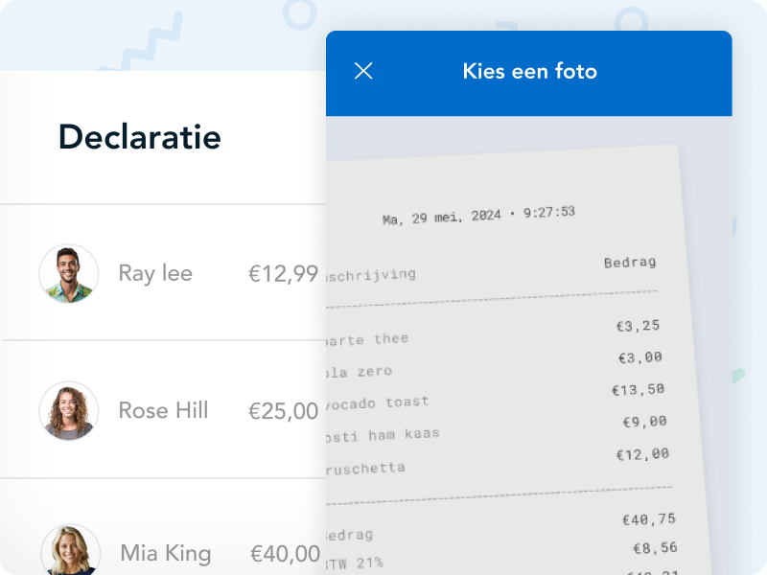Click the €3,25 price on the receipt
Viewport: 767px width, 575px height.
pyautogui.click(x=638, y=326)
